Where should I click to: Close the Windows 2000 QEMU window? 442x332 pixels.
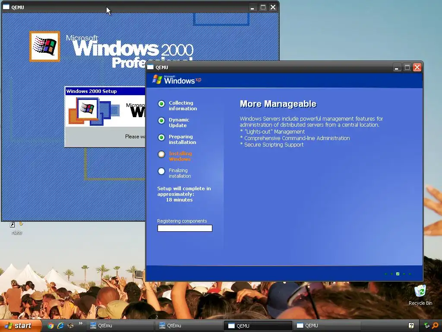tap(273, 7)
